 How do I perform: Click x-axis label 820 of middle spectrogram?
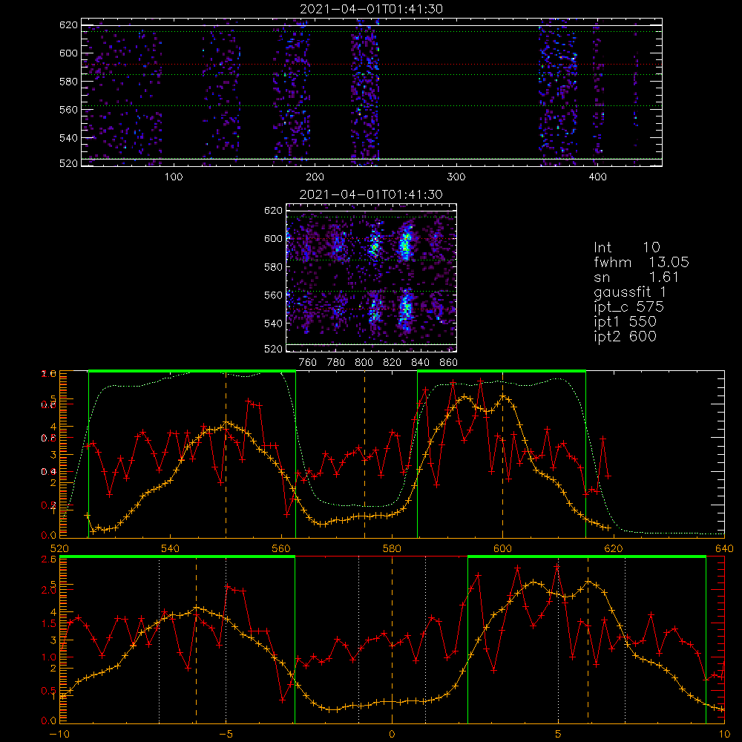coord(393,363)
